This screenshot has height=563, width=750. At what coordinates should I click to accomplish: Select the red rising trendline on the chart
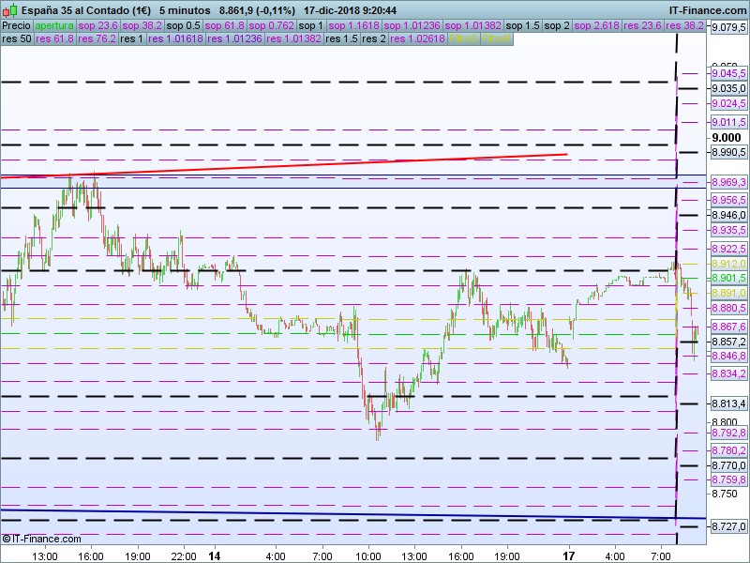pyautogui.click(x=284, y=166)
